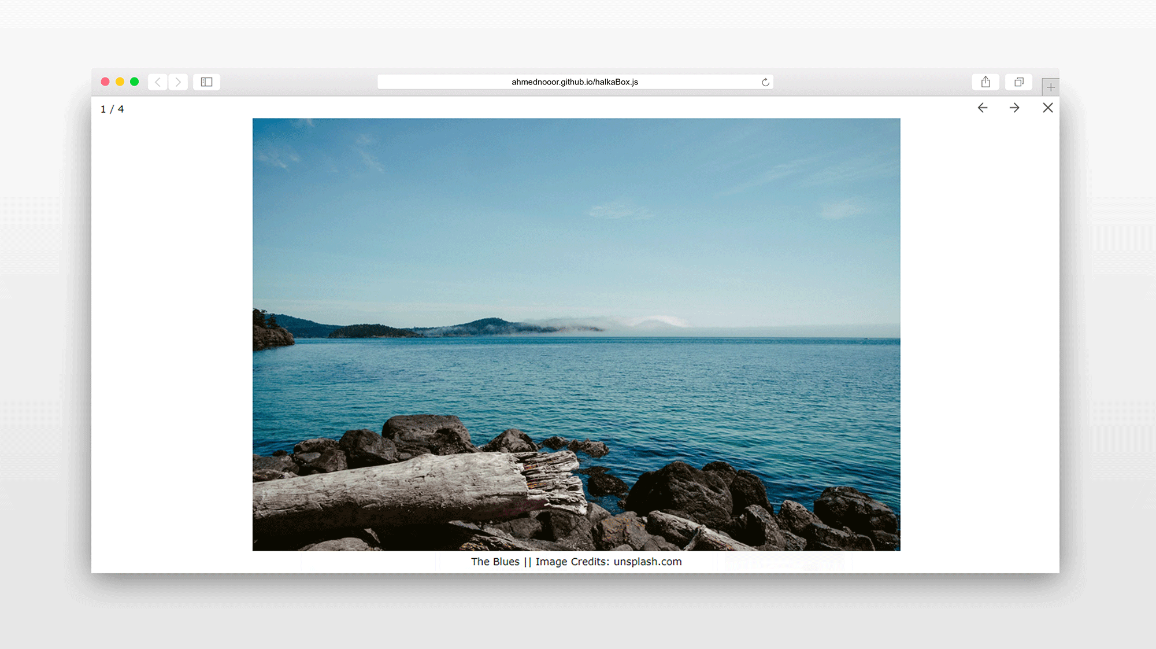Close the halkaBox lightbox with X
The height and width of the screenshot is (649, 1156).
pos(1047,108)
